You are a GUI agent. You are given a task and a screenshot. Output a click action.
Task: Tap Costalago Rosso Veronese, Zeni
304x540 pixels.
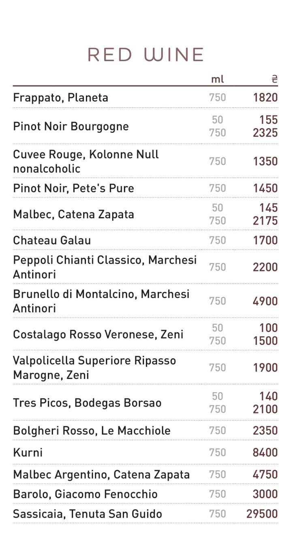(x=145, y=334)
